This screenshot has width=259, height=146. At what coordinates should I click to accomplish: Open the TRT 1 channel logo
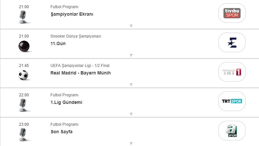[x=232, y=72]
